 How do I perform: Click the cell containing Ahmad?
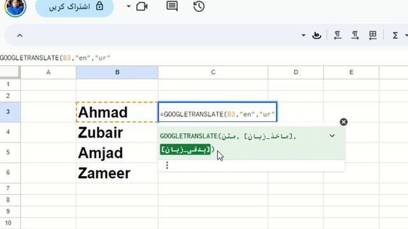coord(117,112)
